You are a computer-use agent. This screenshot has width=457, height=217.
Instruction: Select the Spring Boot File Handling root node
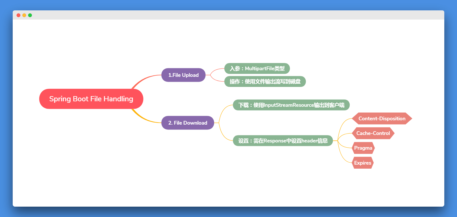[x=91, y=99]
